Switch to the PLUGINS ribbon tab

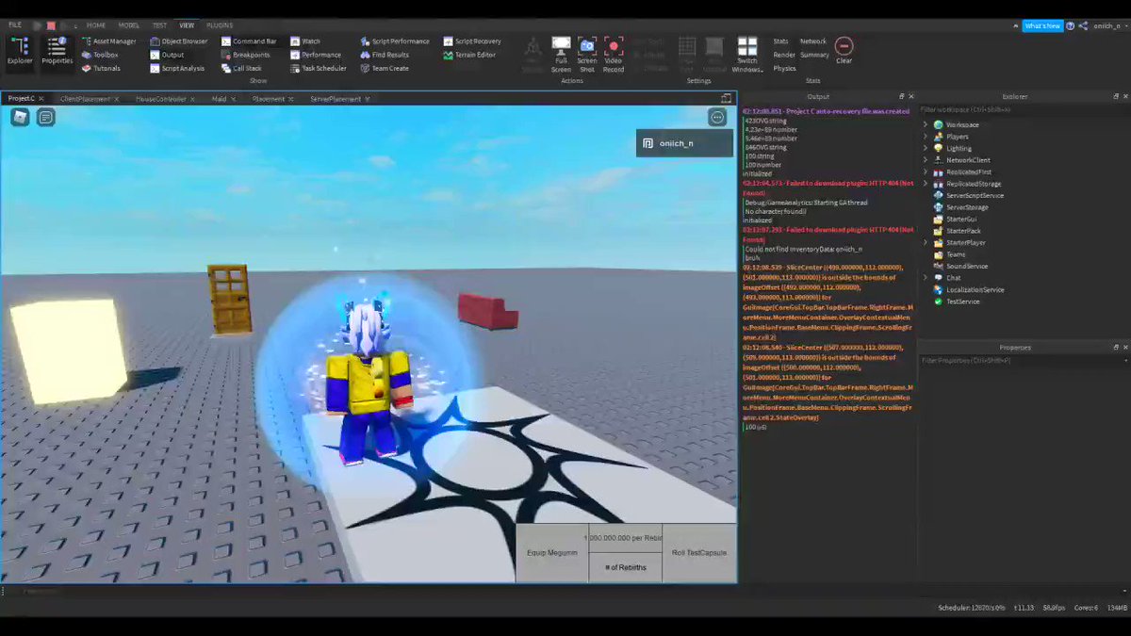tap(220, 25)
